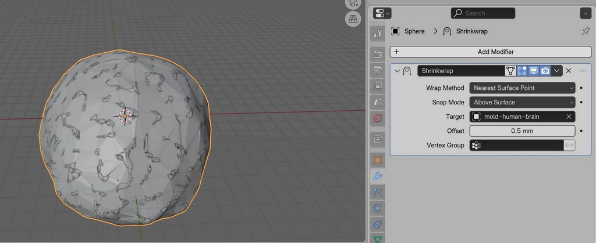Viewport: 596px width, 243px height.
Task: Edit the Shrinkwrap modifier name field
Action: [461, 71]
